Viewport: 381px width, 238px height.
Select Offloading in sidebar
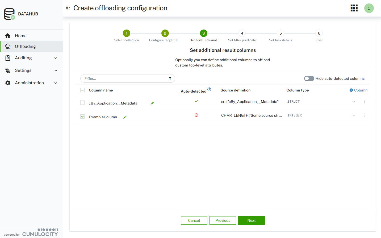(x=25, y=47)
